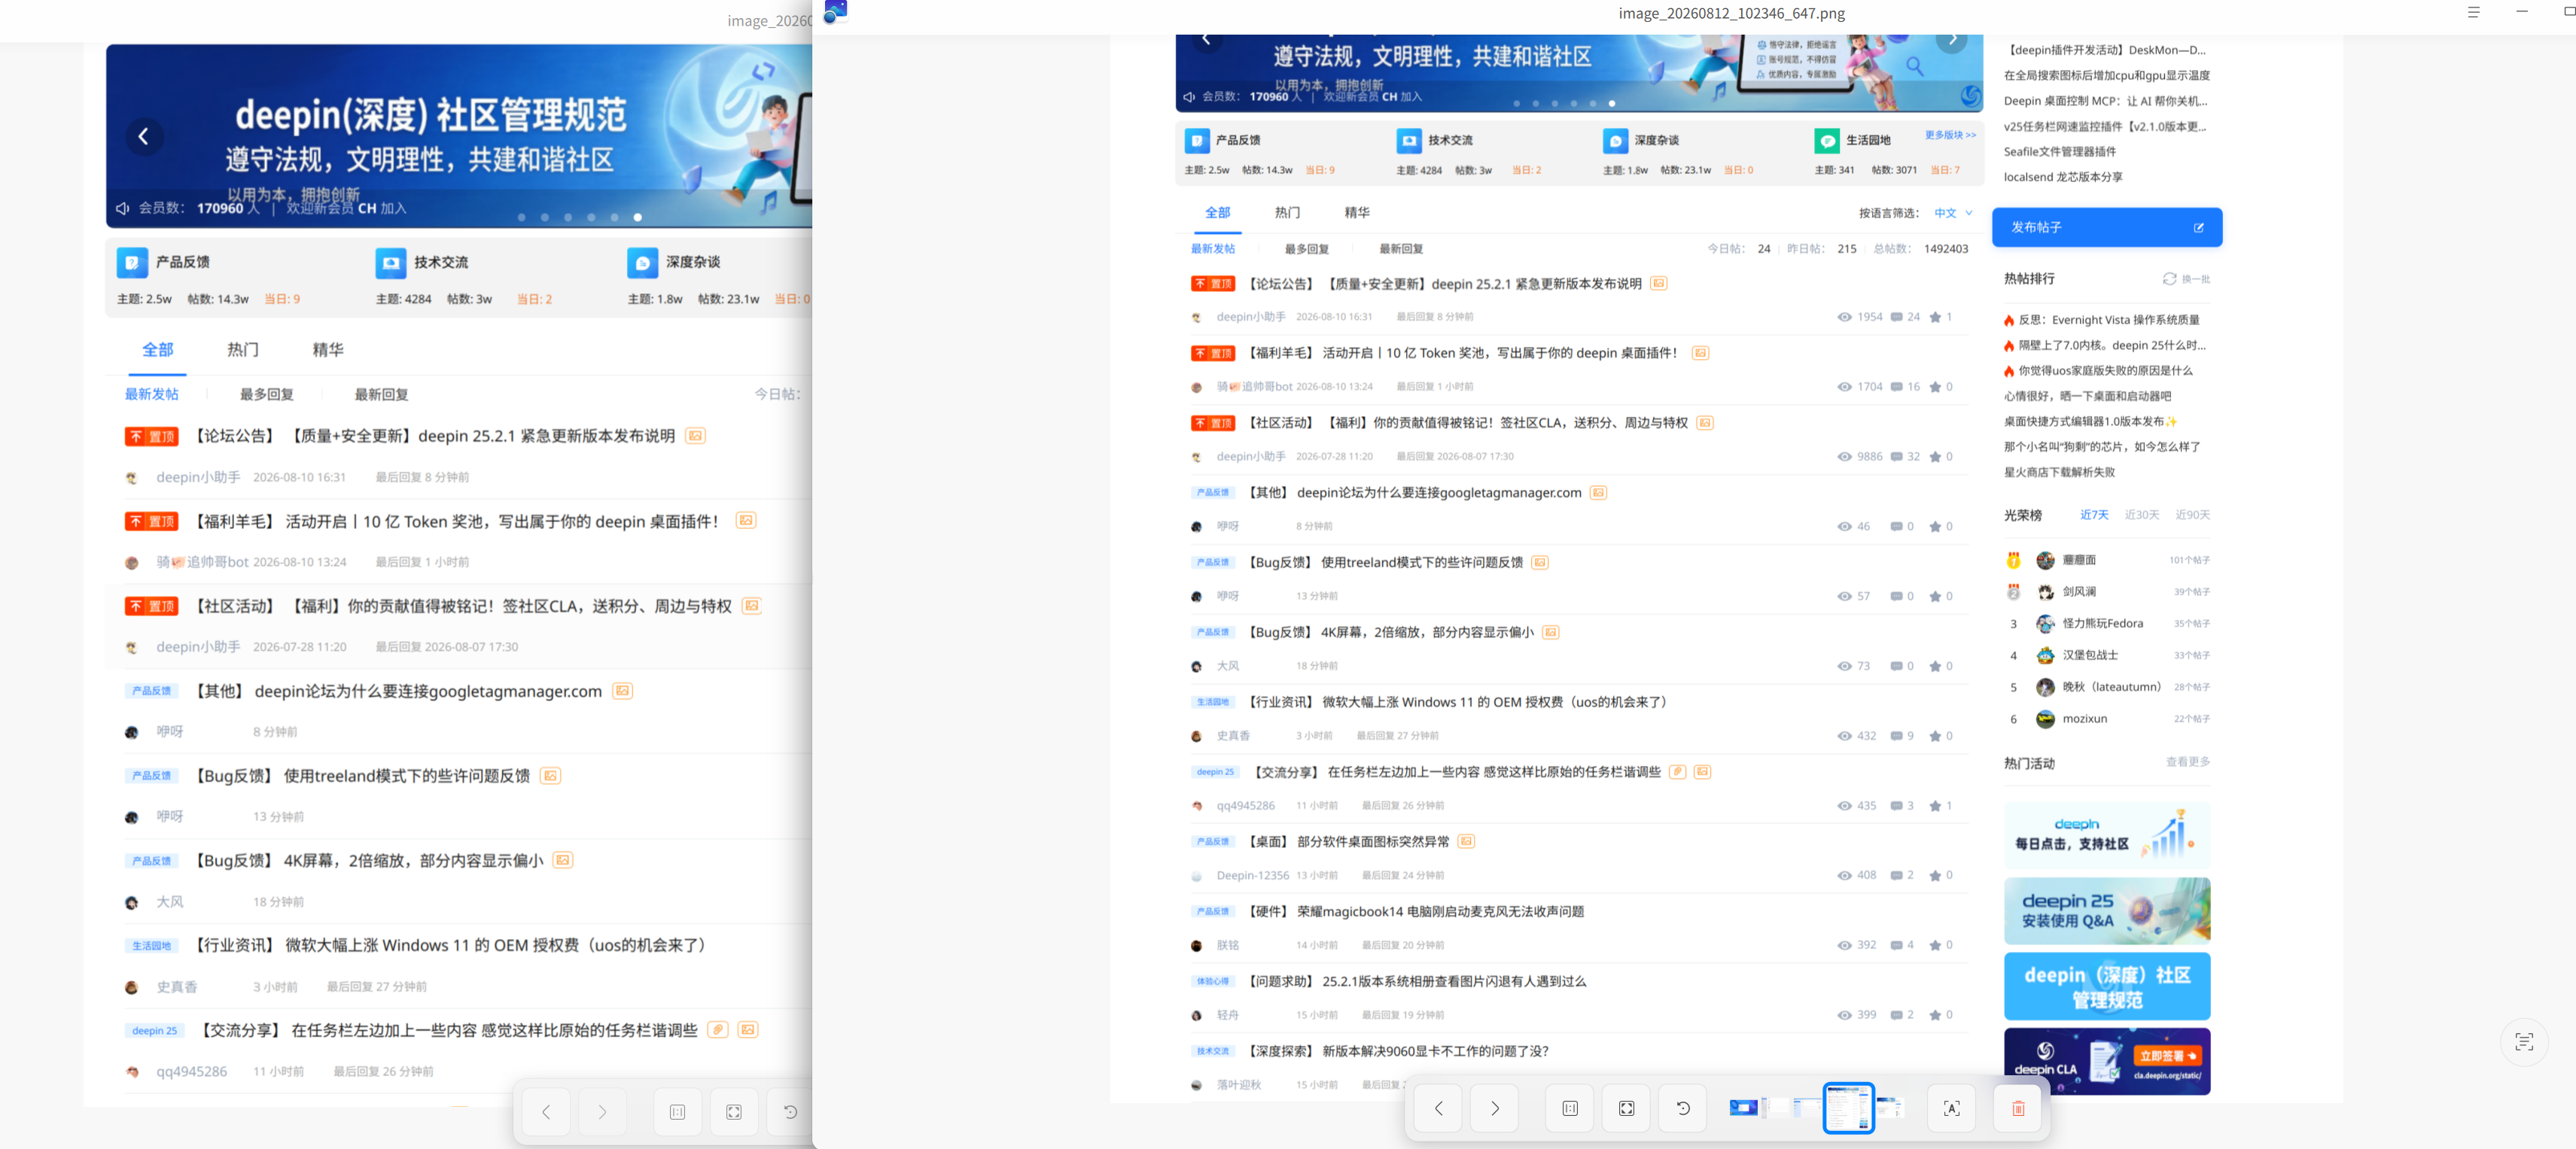Switch to the 近30天 tab
This screenshot has height=1149, width=2576.
tap(2141, 515)
